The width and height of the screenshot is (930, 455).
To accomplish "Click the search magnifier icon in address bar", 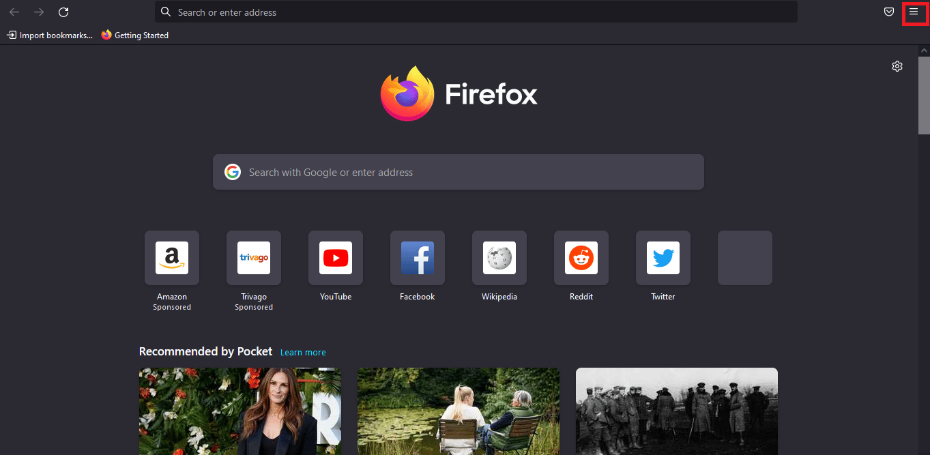I will click(x=165, y=12).
